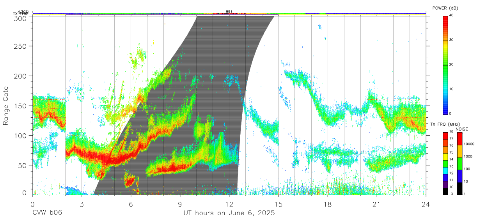The width and height of the screenshot is (479, 221).
Task: Click the "10000" label of NOISE legend
Action: tap(469, 144)
